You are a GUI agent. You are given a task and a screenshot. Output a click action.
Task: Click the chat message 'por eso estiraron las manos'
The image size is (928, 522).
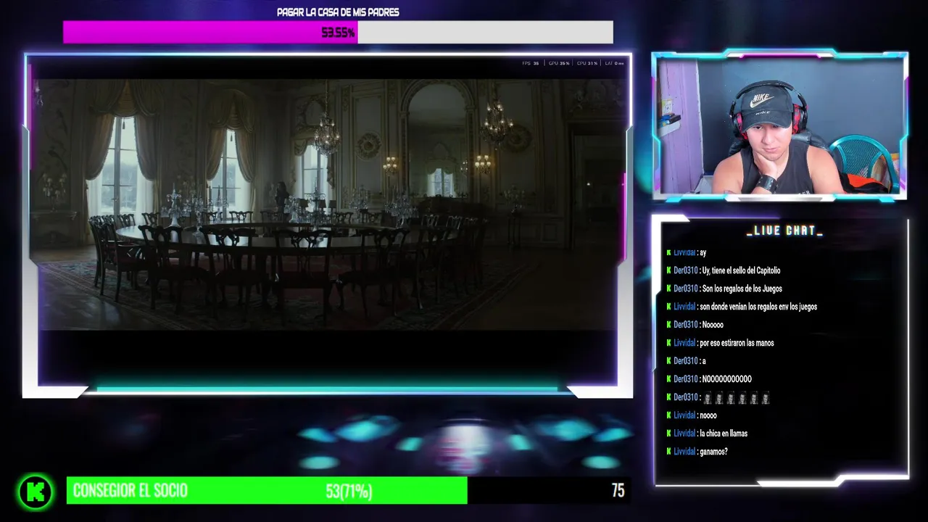(737, 343)
